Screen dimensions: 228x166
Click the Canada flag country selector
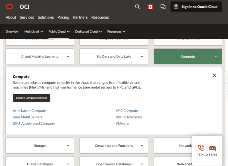150,7
